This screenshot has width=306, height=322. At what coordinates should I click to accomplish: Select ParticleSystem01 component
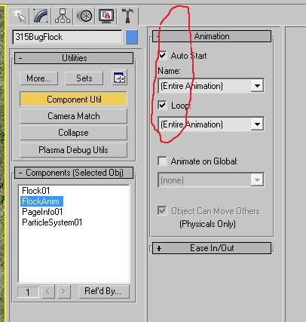[52, 222]
